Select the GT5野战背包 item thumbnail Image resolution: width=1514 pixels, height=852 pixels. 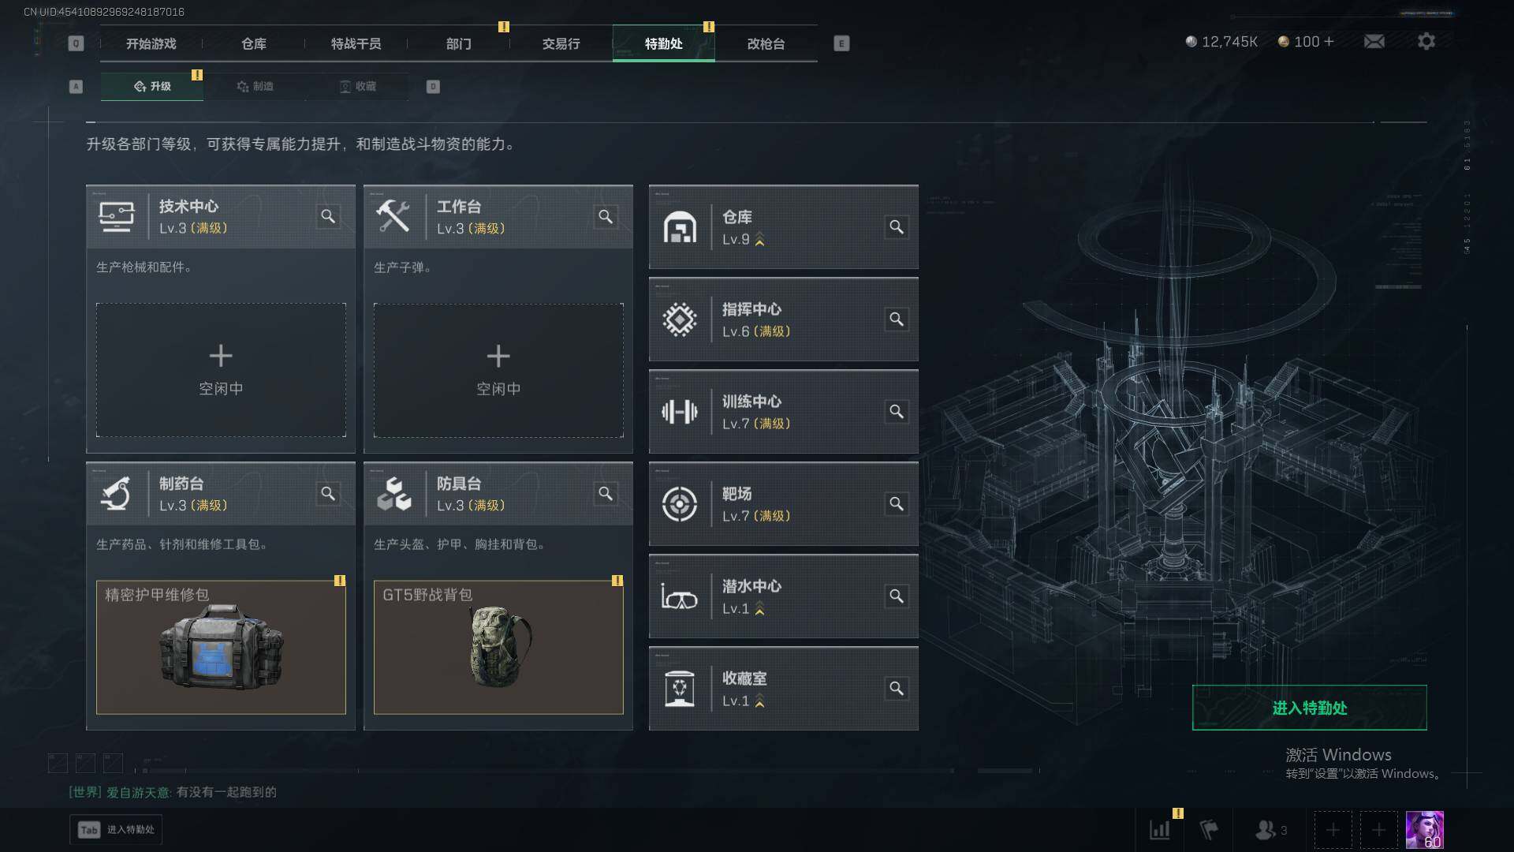pos(498,648)
